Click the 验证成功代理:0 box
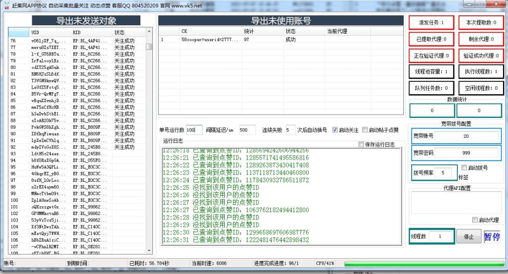 tap(481, 55)
